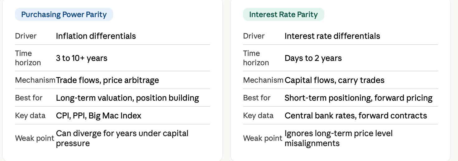
Task: Select the Inflation differentials text
Action: [96, 36]
